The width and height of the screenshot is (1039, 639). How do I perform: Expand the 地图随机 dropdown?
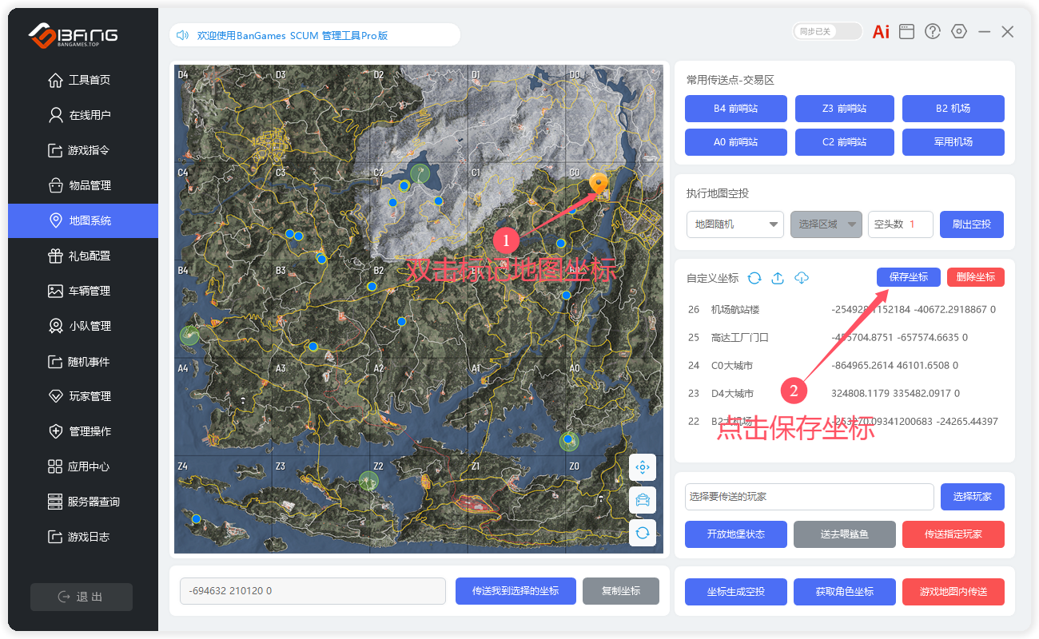click(735, 224)
